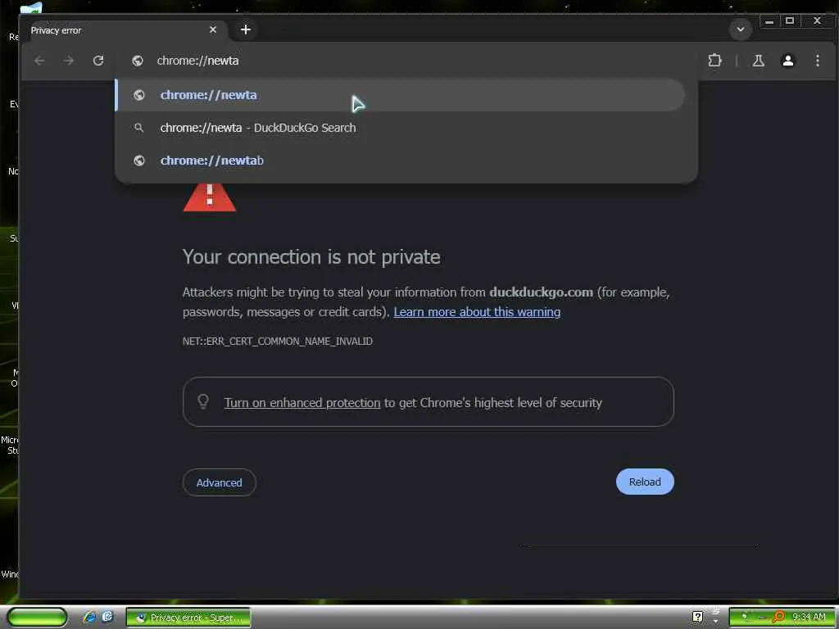Image resolution: width=839 pixels, height=629 pixels.
Task: Maximize the Chrome window
Action: (789, 21)
